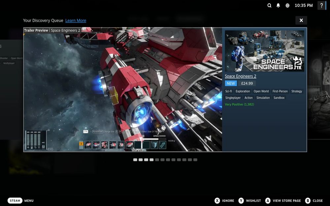330x206 pixels.
Task: Select the Exploration tag
Action: [x=243, y=91]
